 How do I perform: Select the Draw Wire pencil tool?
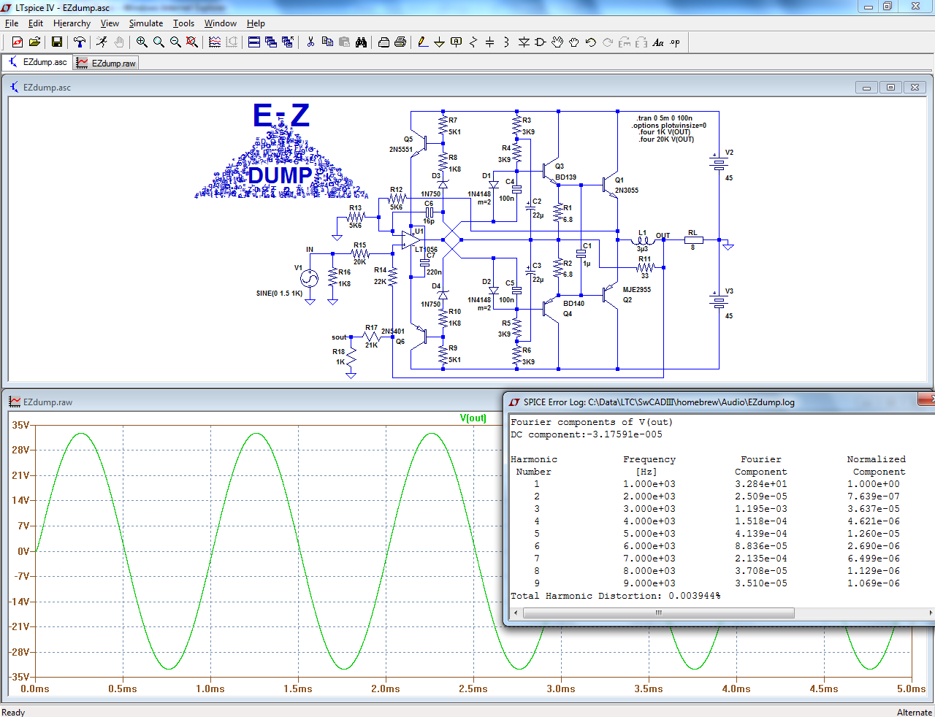pyautogui.click(x=423, y=42)
